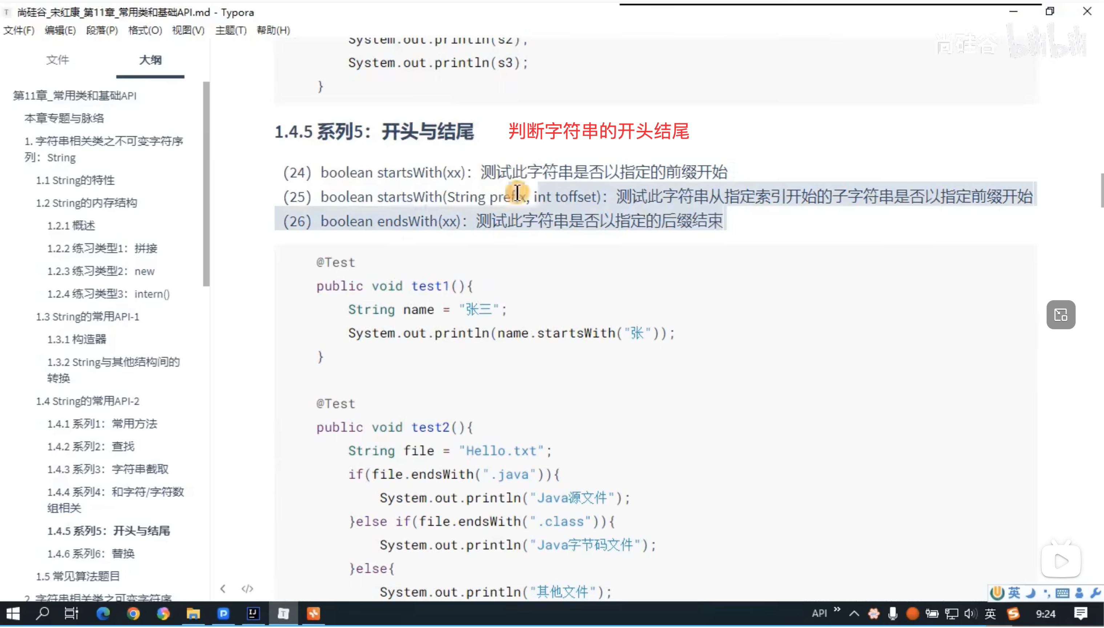Open the Windows notification center icon
The image size is (1104, 628).
[x=1080, y=613]
